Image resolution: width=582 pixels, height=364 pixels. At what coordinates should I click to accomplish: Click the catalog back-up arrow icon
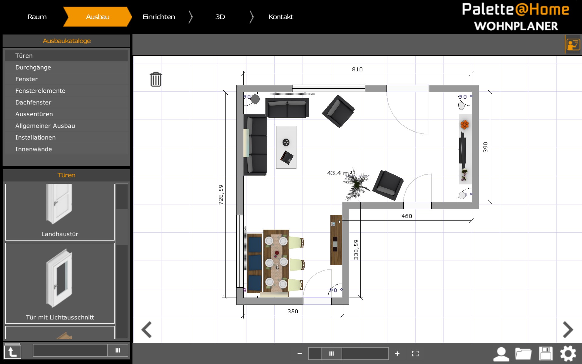point(12,352)
